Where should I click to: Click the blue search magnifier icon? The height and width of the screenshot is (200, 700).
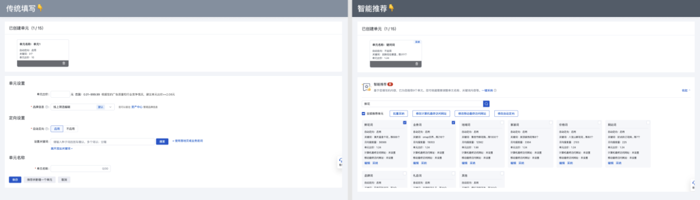(x=486, y=103)
